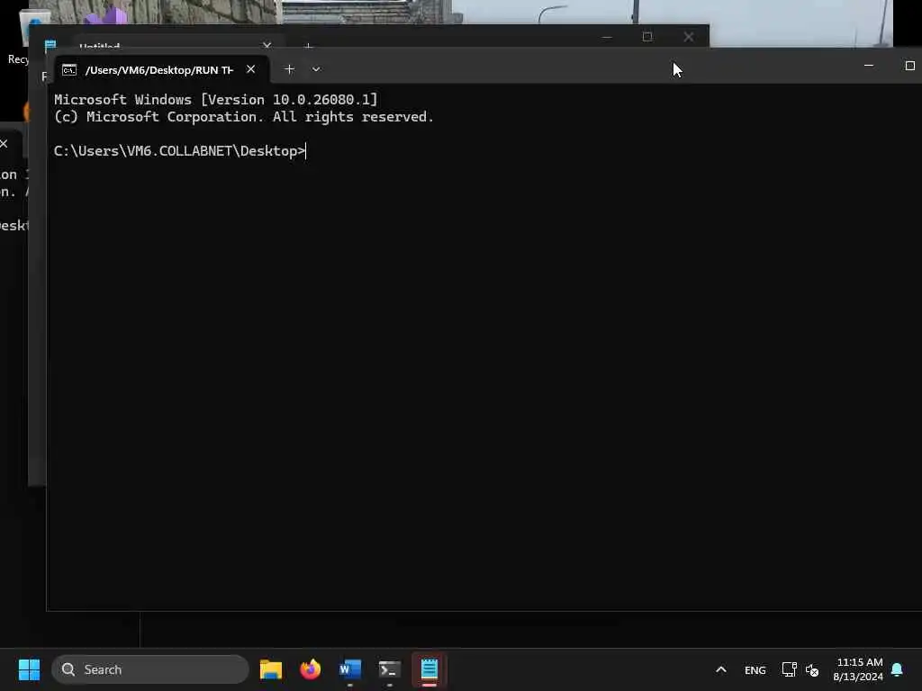Close the background Notepad window
Screen dimensions: 922x691
tap(689, 37)
